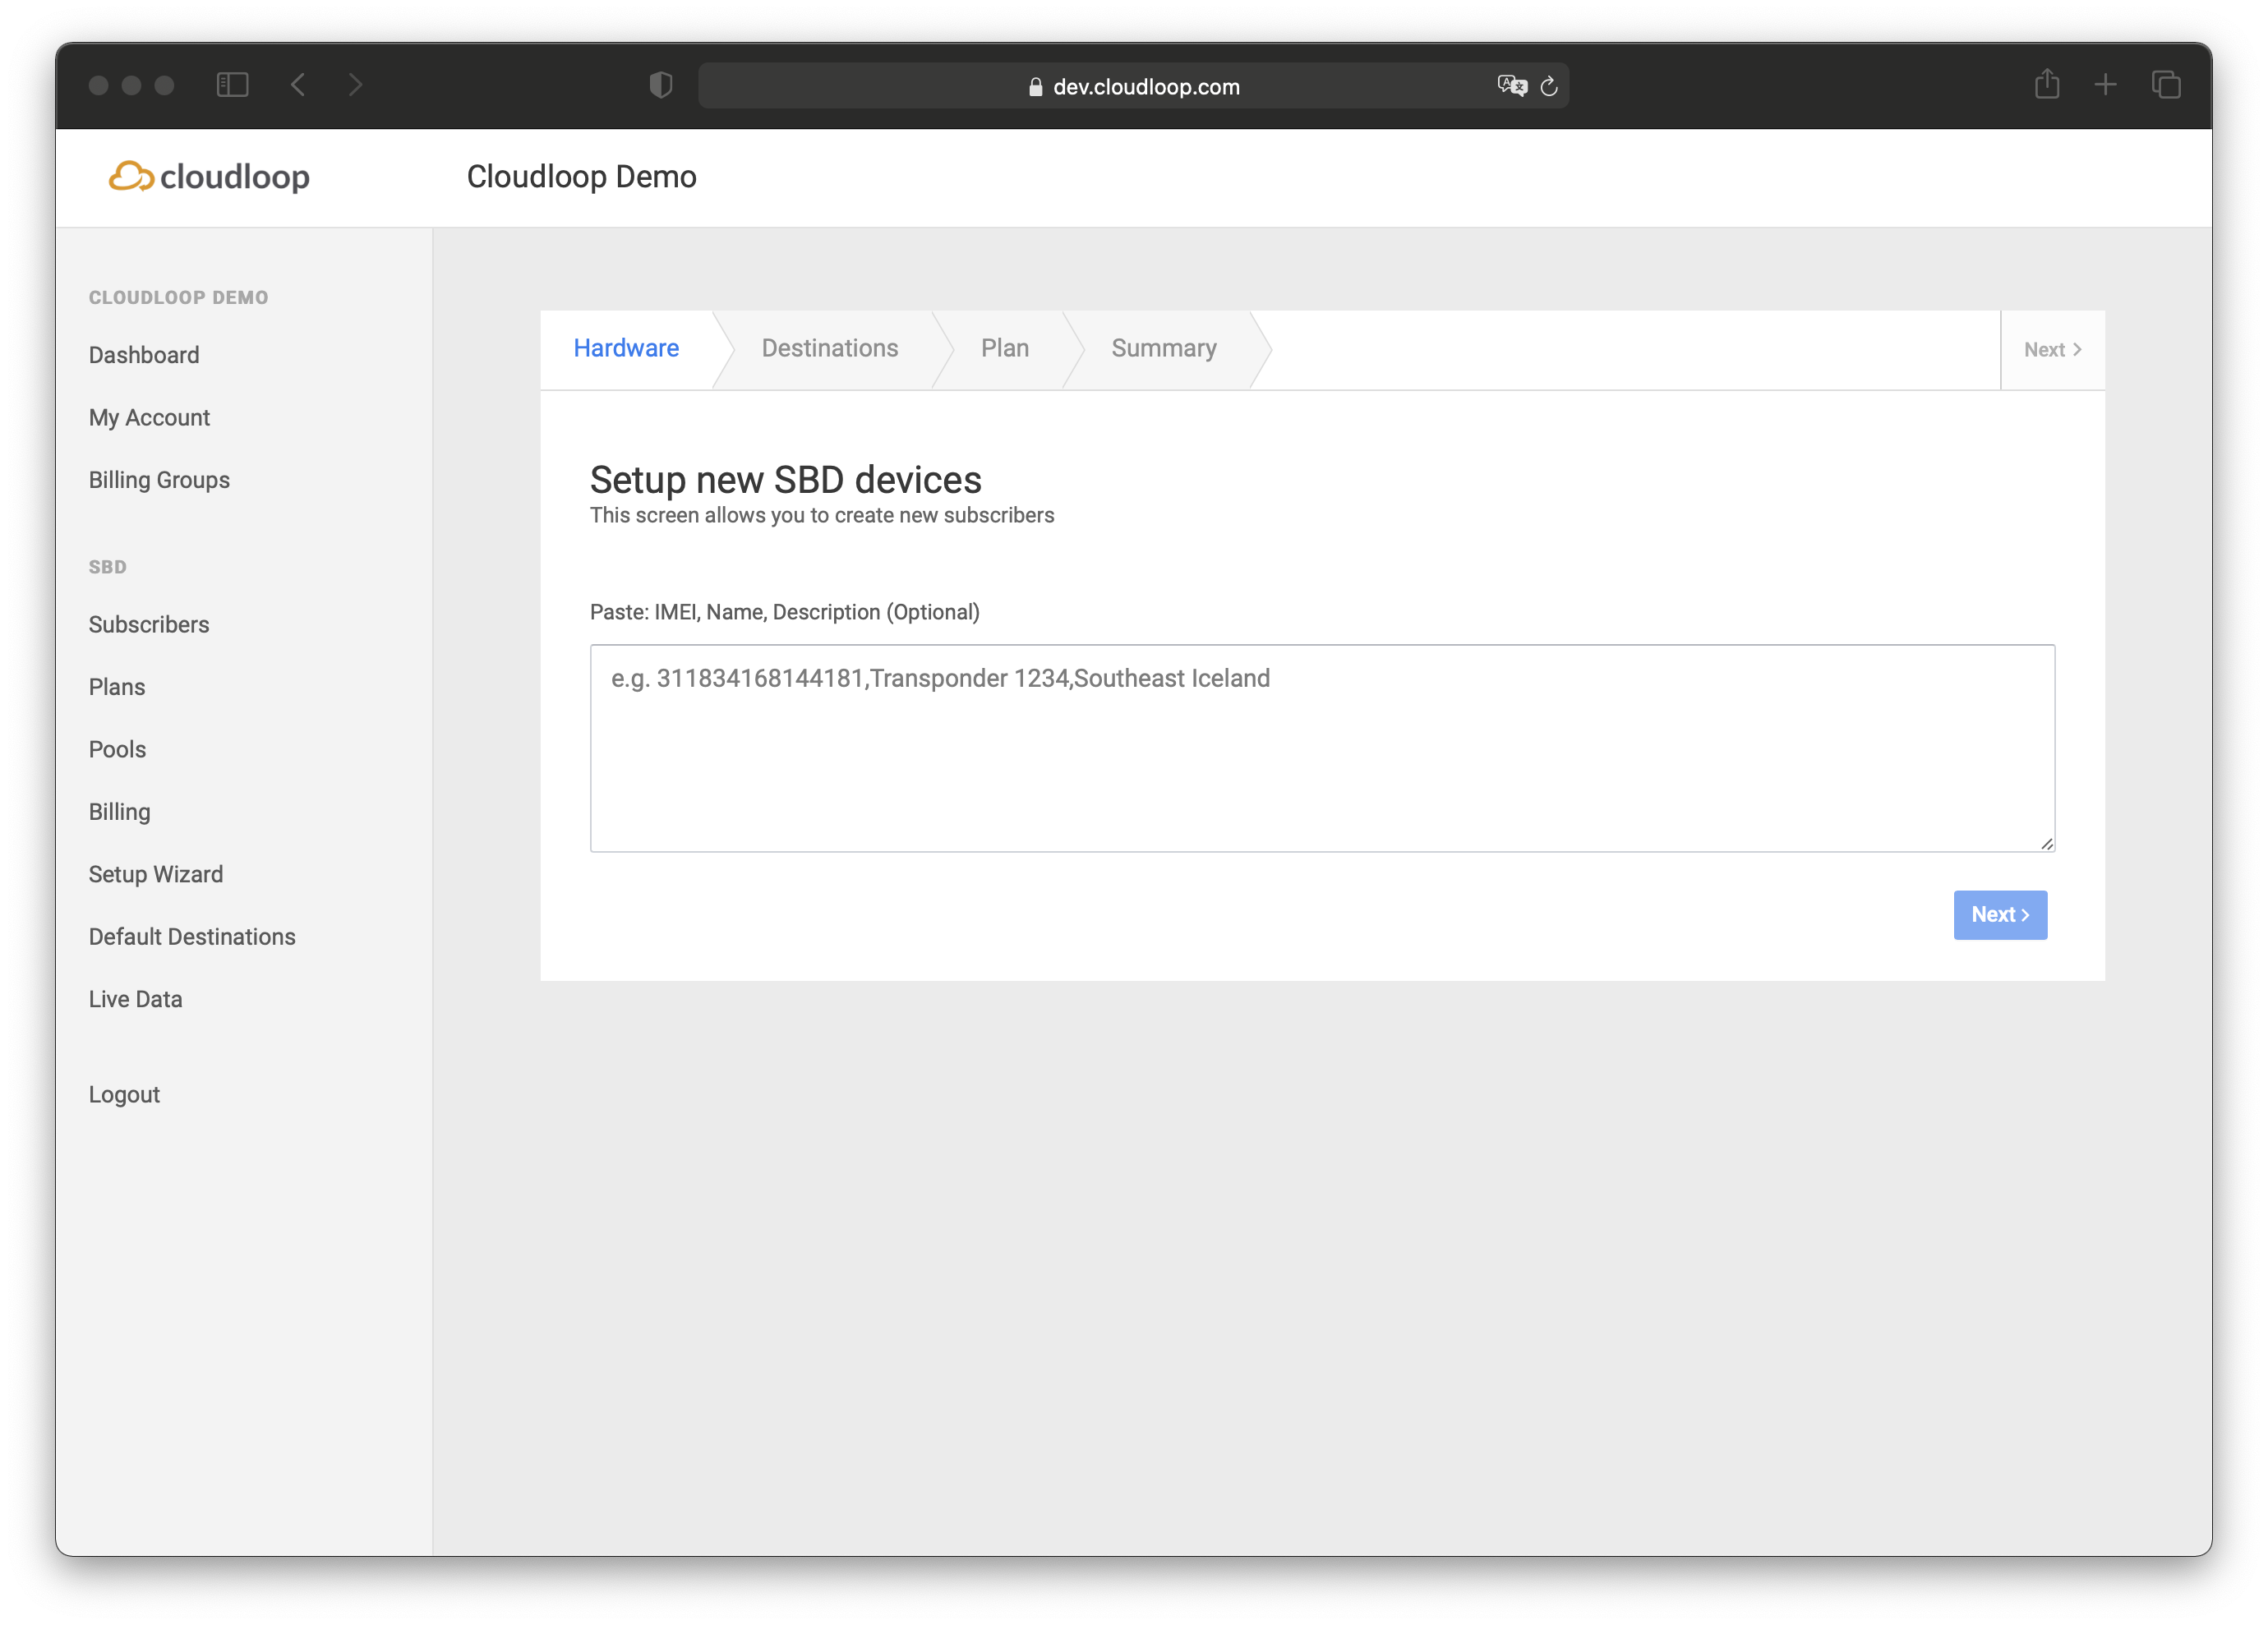This screenshot has width=2268, height=1625.
Task: Log out via sidebar Logout link
Action: point(124,1095)
